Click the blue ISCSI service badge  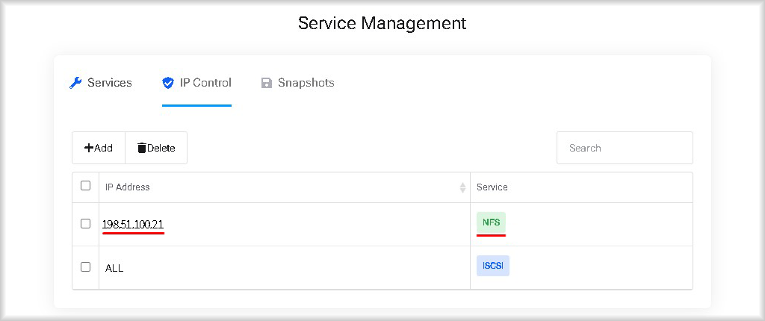point(493,266)
